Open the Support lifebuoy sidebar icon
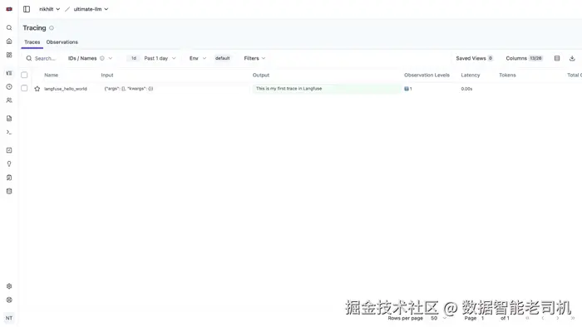The height and width of the screenshot is (327, 582). 9,300
